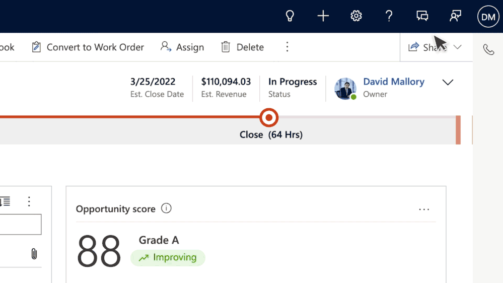503x283 pixels.
Task: Click the Delete command
Action: pyautogui.click(x=243, y=47)
